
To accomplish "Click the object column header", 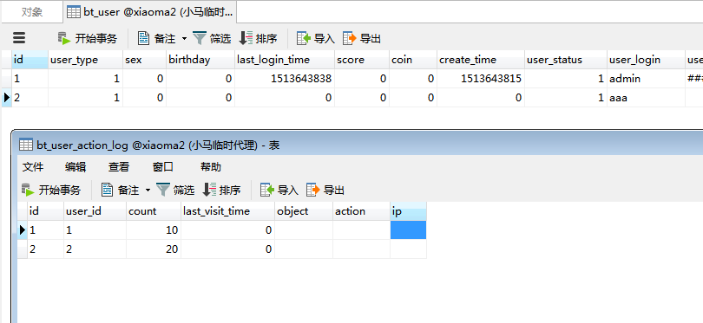I will (304, 211).
